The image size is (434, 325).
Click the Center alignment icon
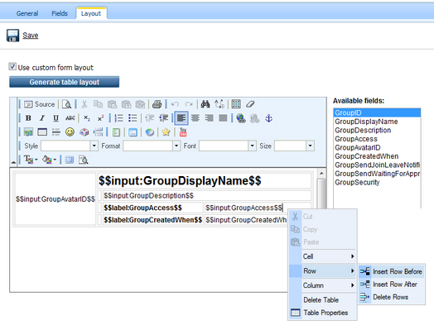pyautogui.click(x=195, y=118)
